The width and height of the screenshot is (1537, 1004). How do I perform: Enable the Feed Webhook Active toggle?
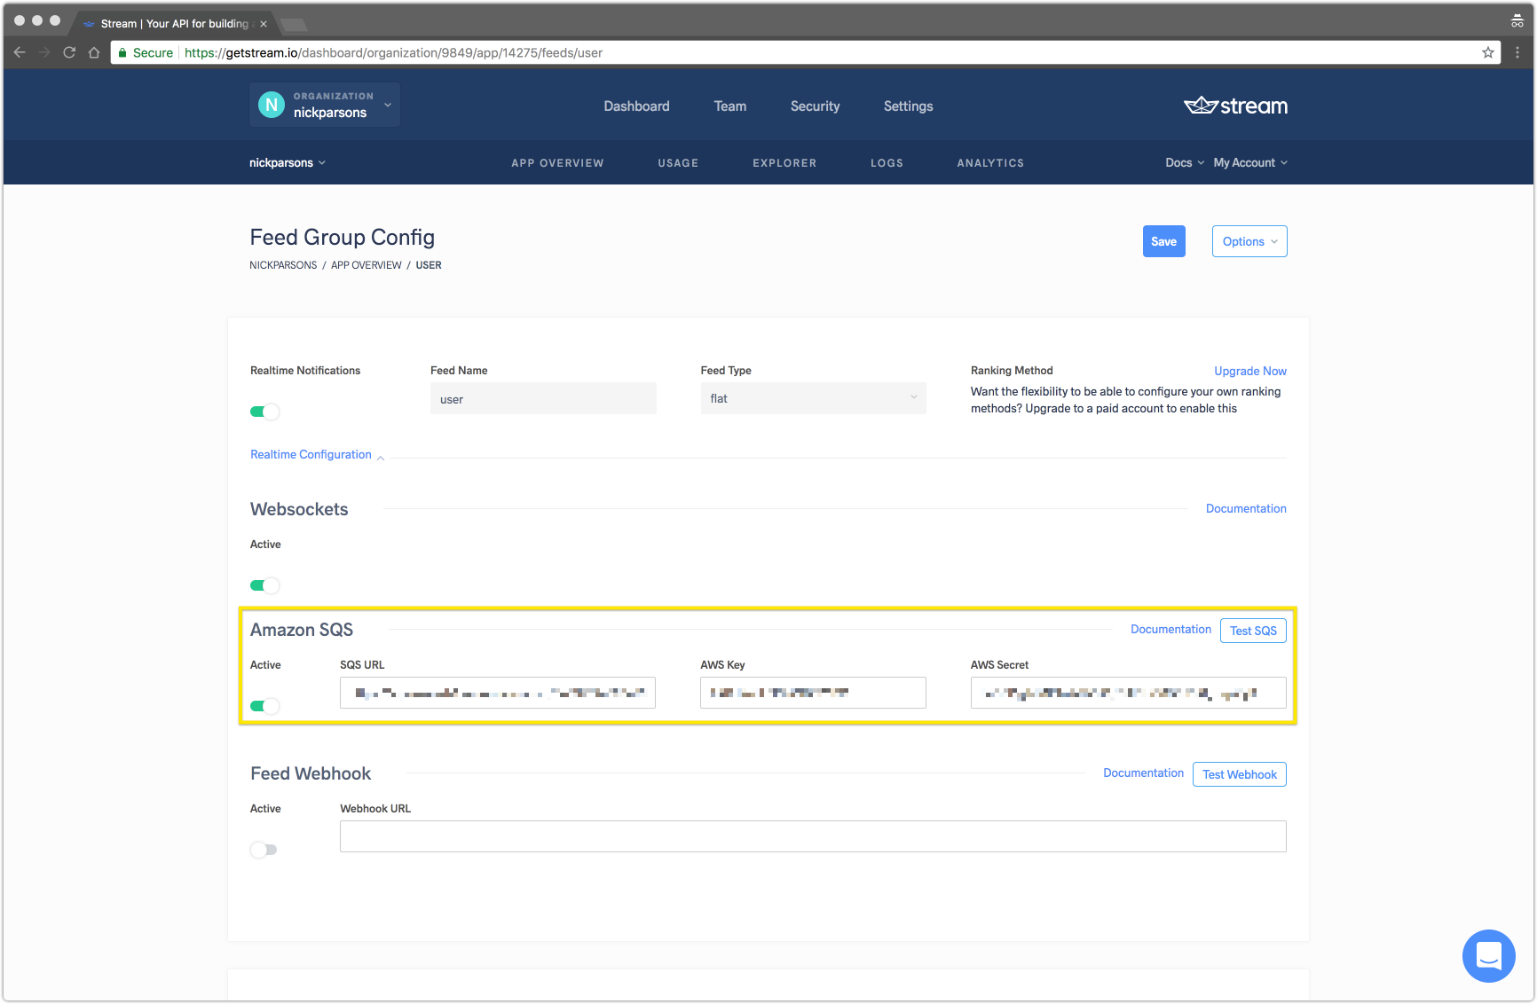click(264, 850)
